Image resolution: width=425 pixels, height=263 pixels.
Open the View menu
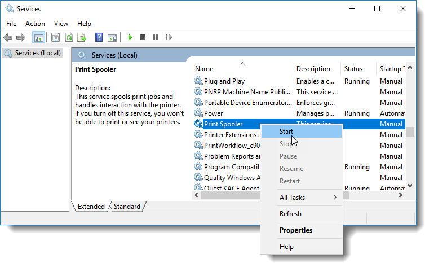[x=61, y=24]
